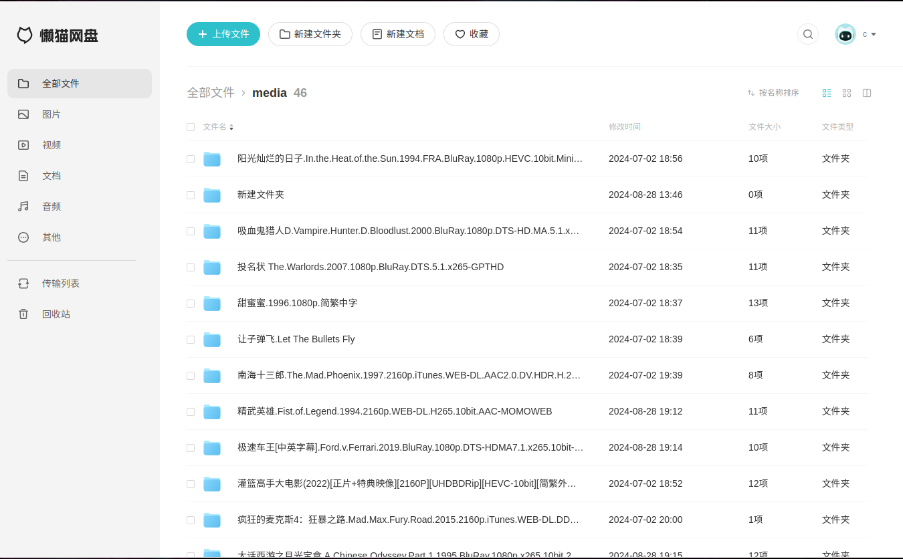Open the search magnifier icon
The height and width of the screenshot is (559, 903).
point(808,34)
